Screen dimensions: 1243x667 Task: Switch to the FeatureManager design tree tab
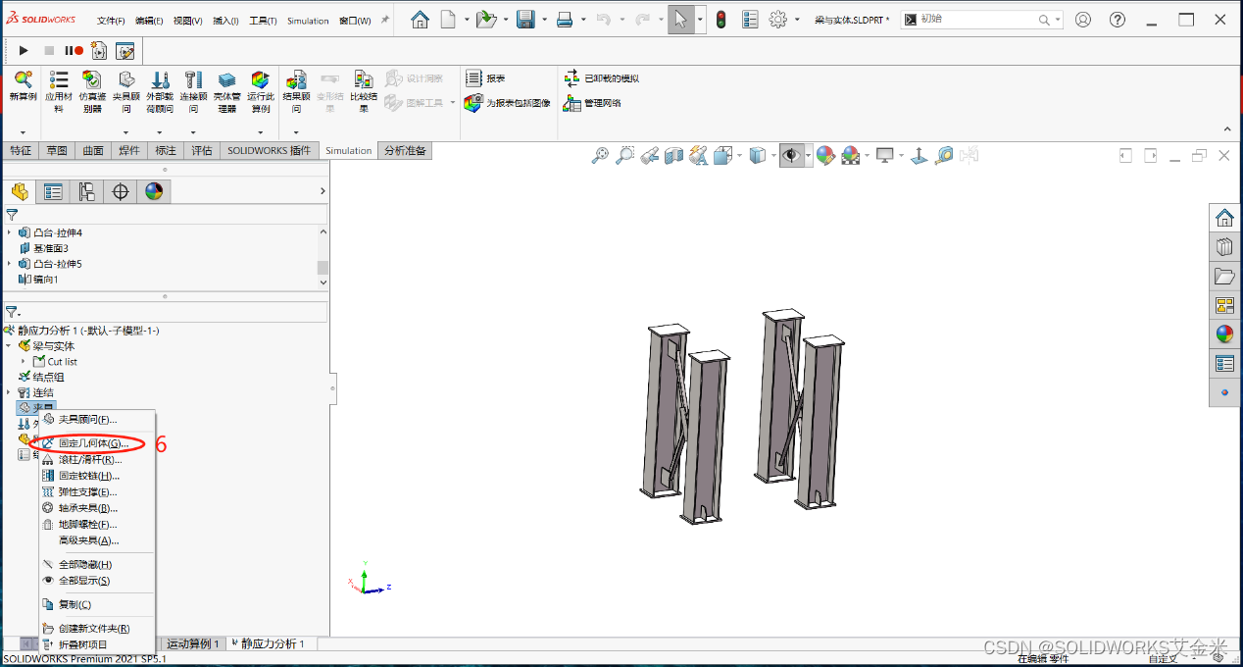20,191
